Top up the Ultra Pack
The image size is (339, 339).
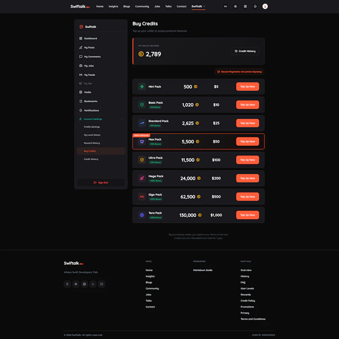247,160
